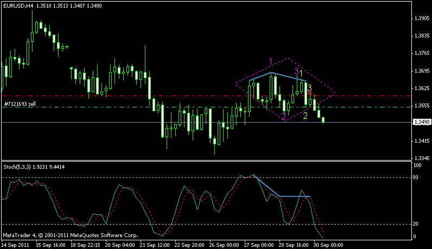
Task: Click the 1.3345 price axis label
Action: pos(422,158)
